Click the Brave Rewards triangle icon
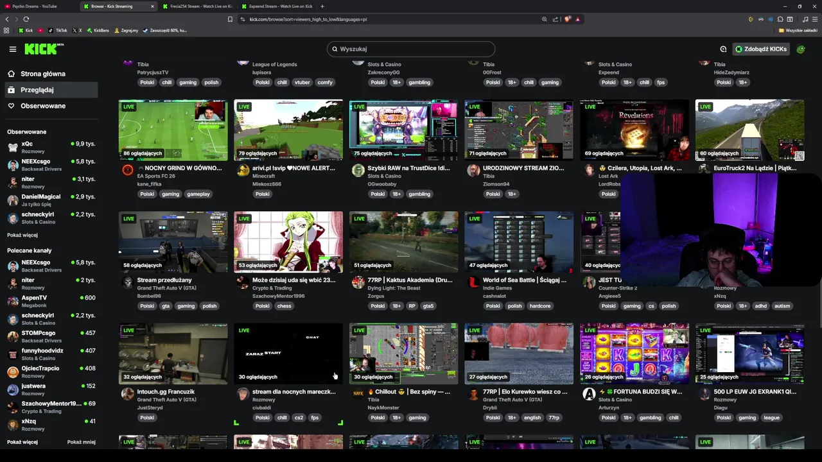This screenshot has height=462, width=822. coord(578,19)
